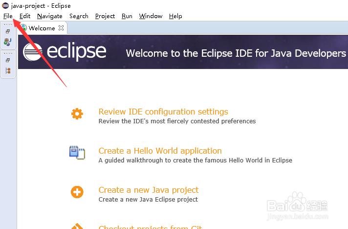The image size is (348, 229).
Task: Click the Eclipse logo in the banner
Action: pos(65,52)
